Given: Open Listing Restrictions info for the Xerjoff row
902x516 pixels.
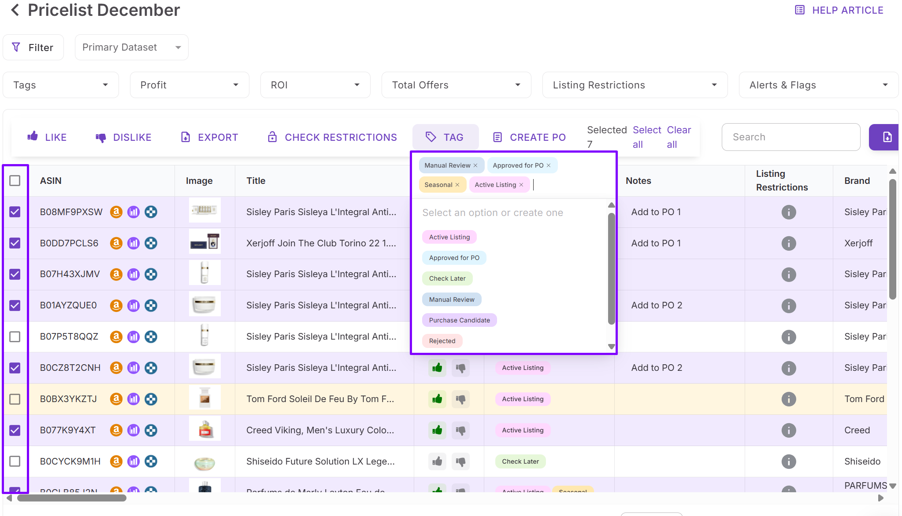Looking at the screenshot, I should [x=788, y=243].
